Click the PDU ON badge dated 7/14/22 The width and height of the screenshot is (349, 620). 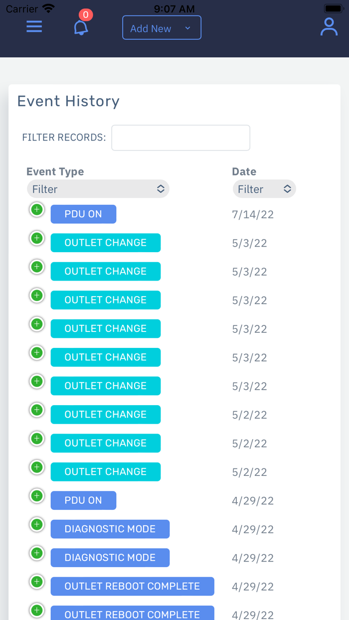(83, 214)
